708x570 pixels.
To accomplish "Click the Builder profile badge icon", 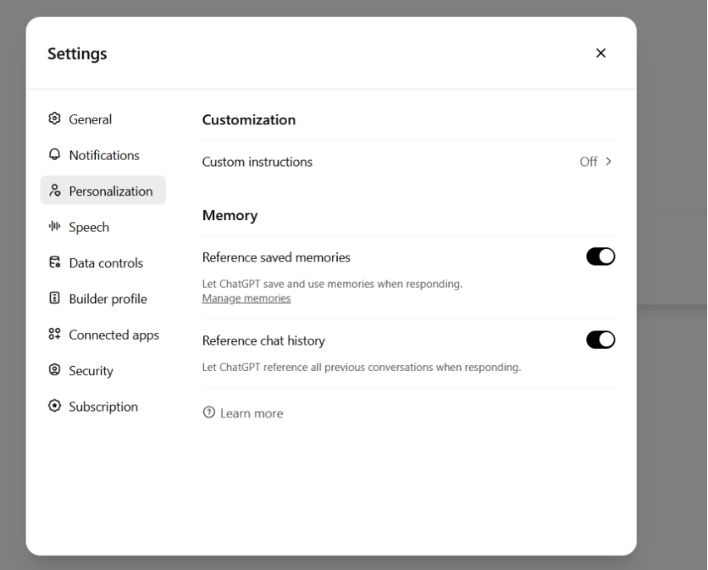I will click(x=54, y=298).
